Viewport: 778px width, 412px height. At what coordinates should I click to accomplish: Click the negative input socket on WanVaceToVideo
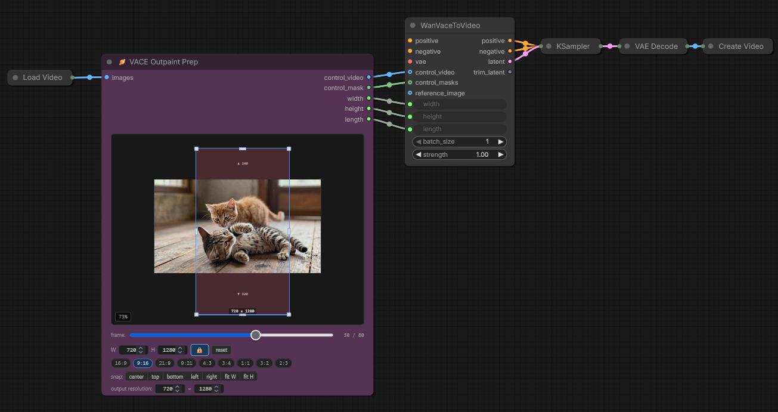coord(410,51)
